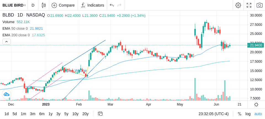Click the 2023 date axis label
Image resolution: width=265 pixels, height=119 pixels.
46,104
